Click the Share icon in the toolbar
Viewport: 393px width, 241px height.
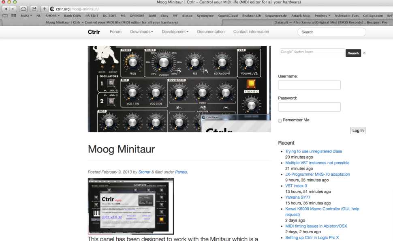pyautogui.click(x=34, y=9)
